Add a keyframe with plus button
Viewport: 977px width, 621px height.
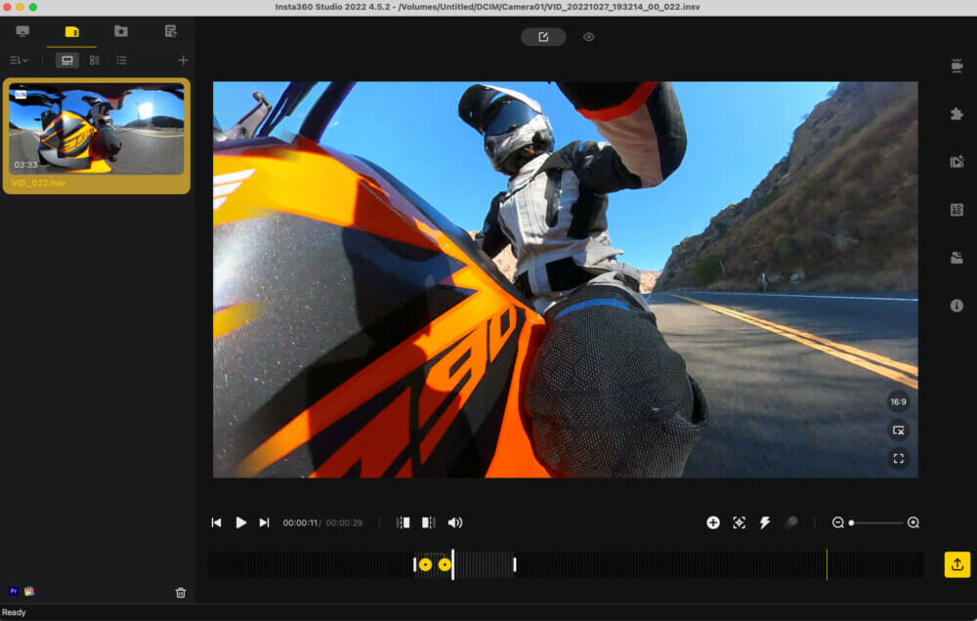click(x=713, y=522)
